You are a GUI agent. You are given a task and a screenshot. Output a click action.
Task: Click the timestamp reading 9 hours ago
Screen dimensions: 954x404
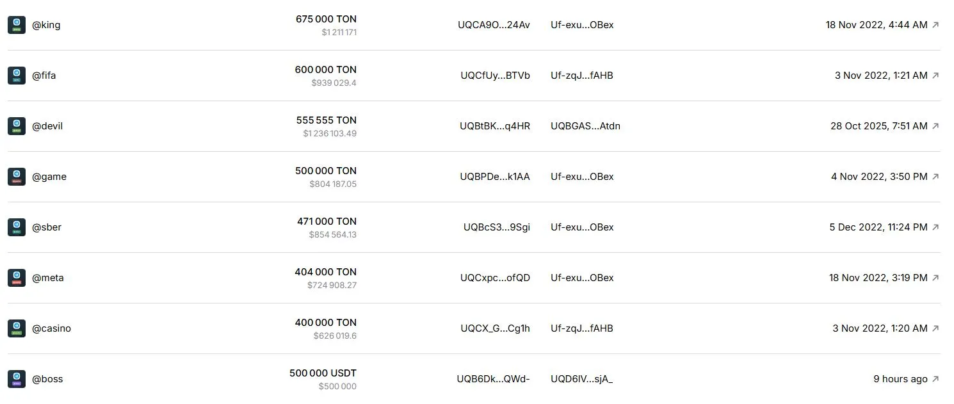(x=901, y=378)
